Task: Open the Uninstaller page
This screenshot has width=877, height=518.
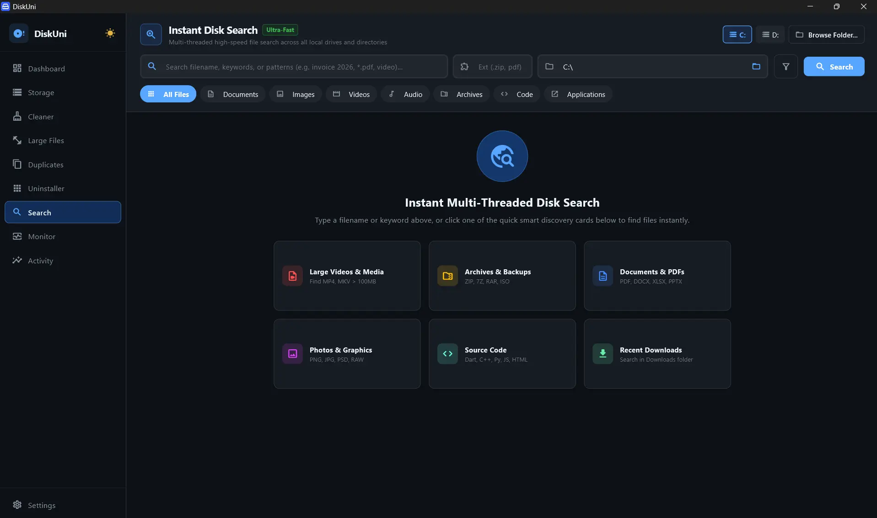Action: tap(63, 188)
